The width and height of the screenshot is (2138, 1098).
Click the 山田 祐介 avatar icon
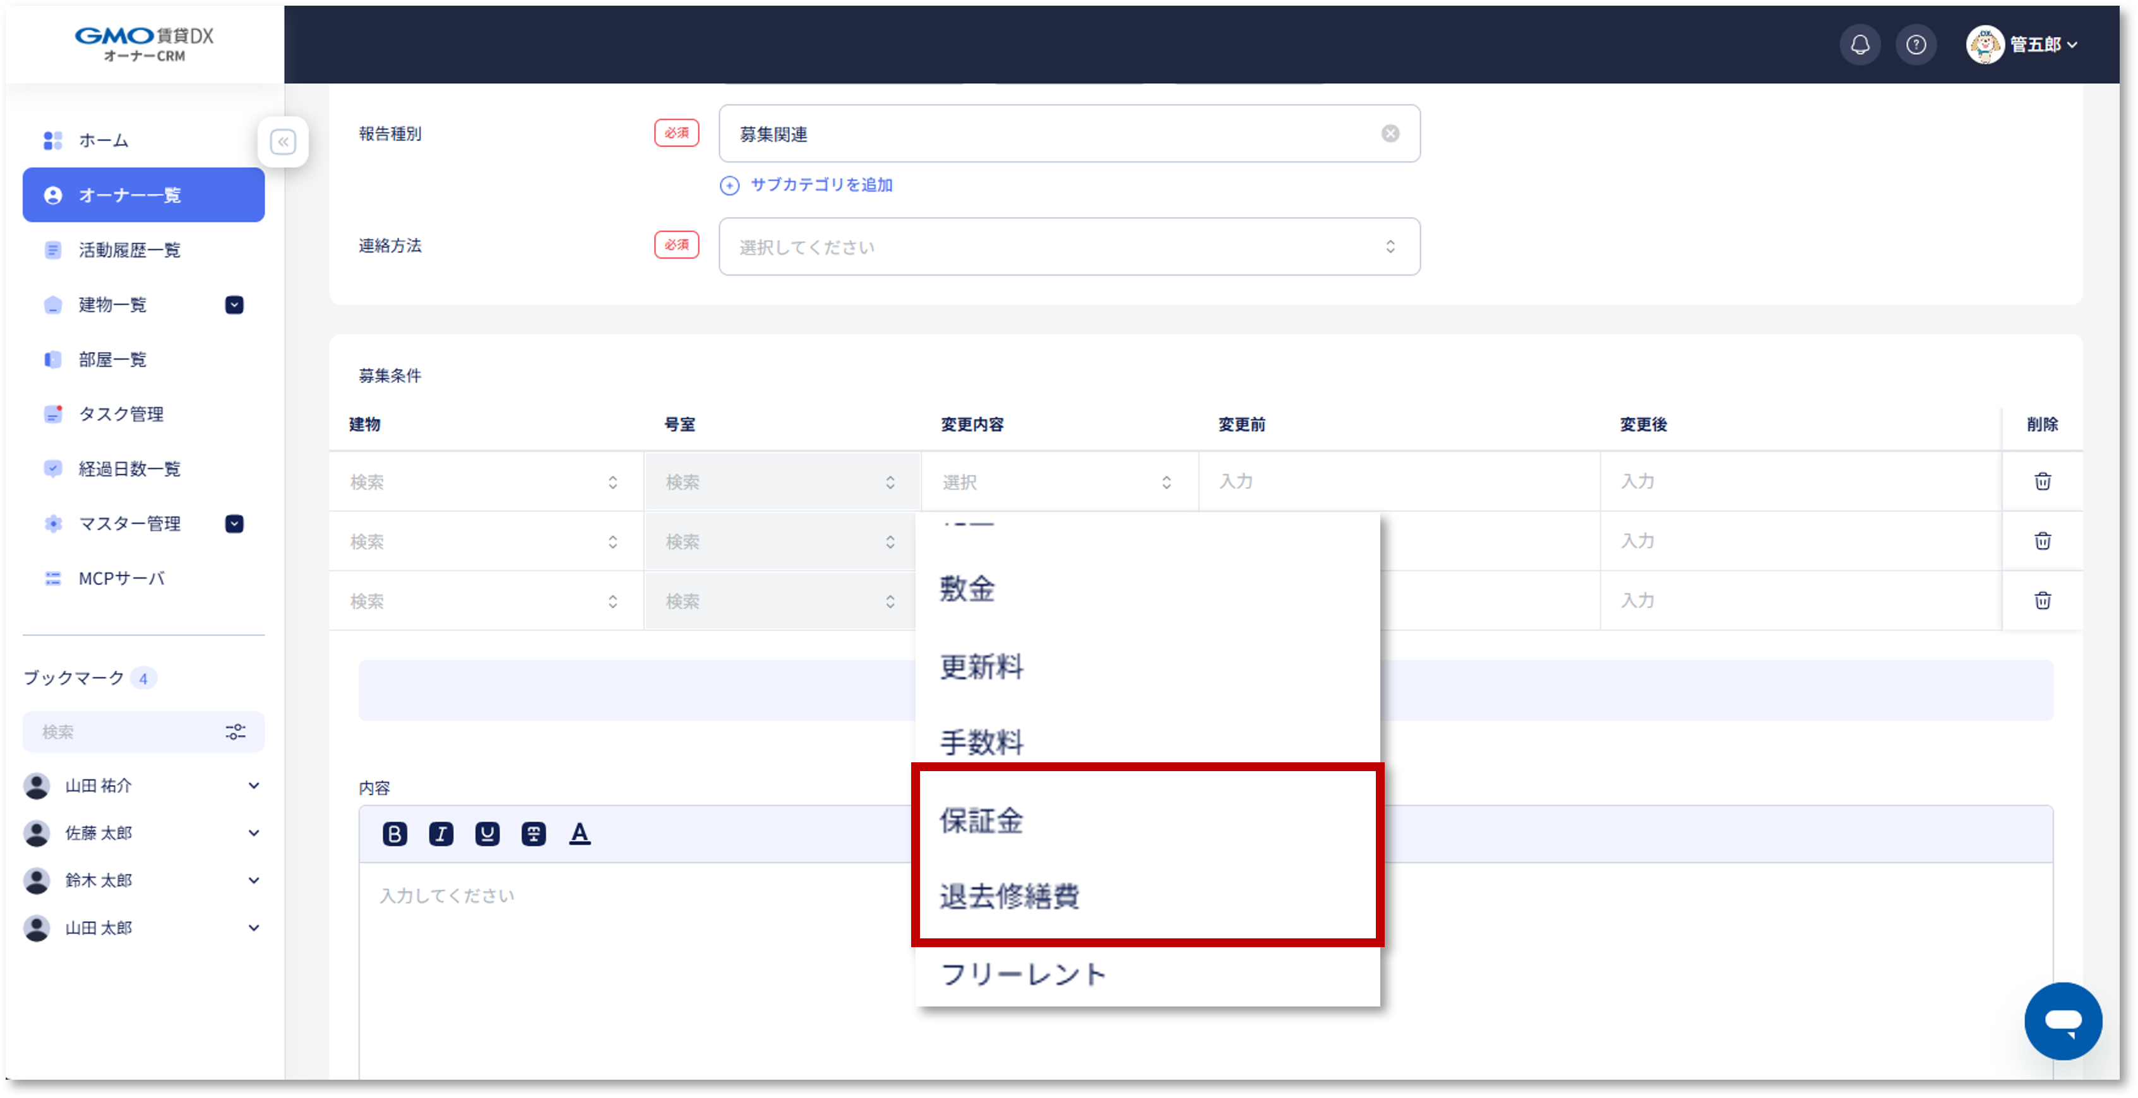(x=37, y=786)
